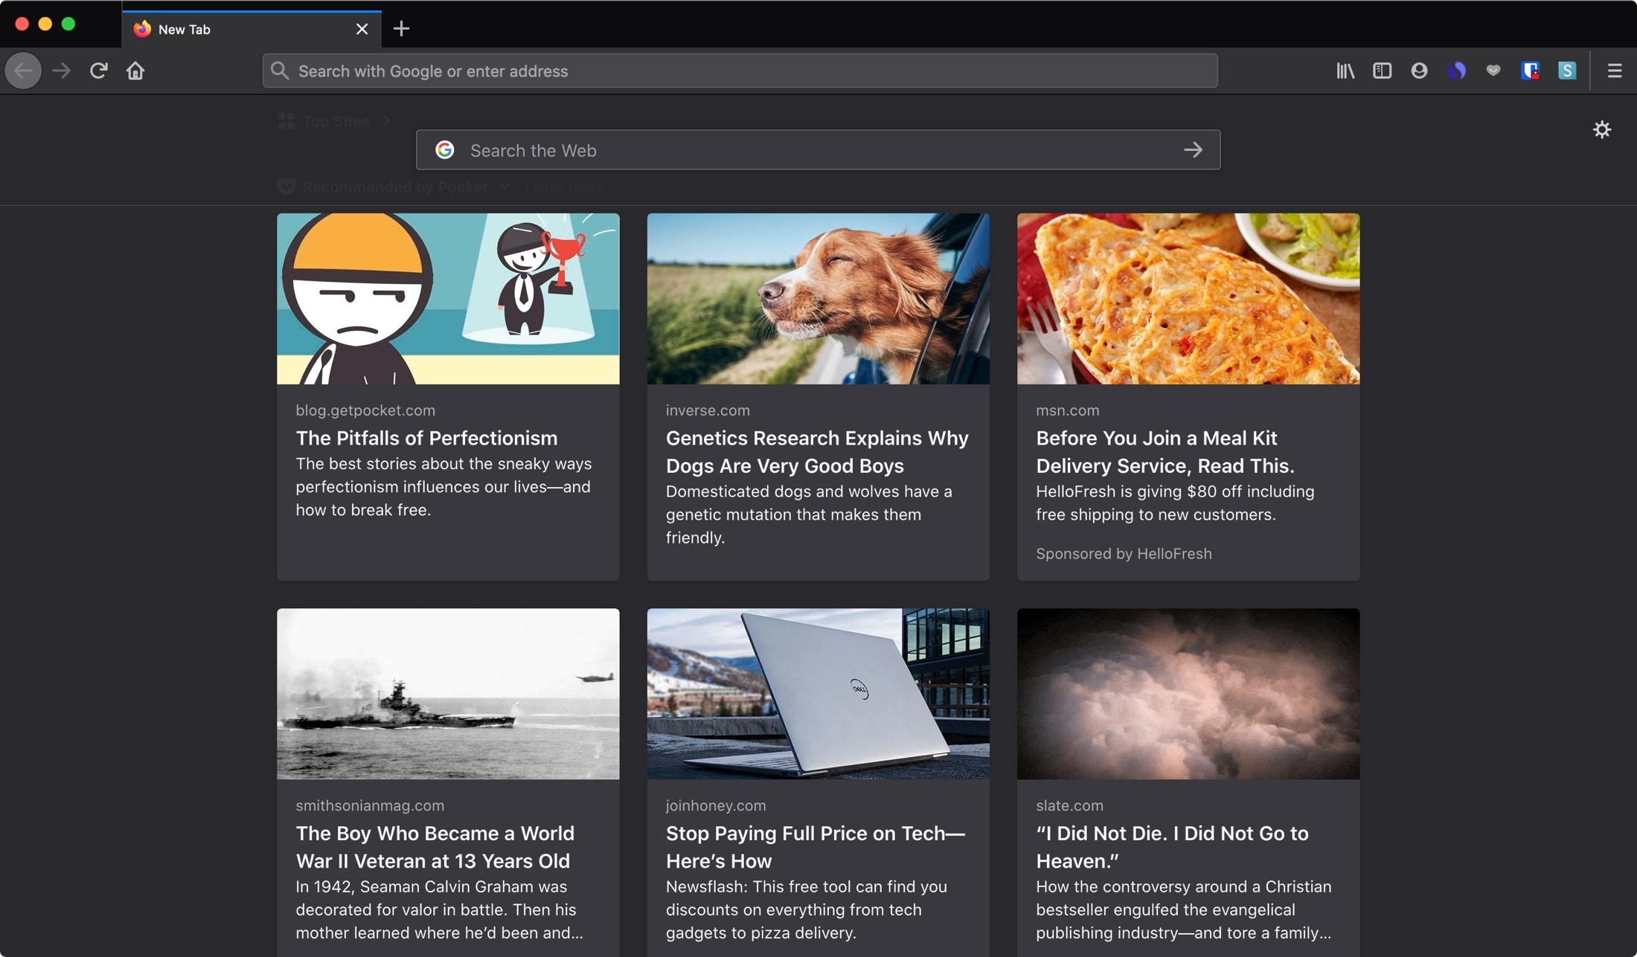Image resolution: width=1637 pixels, height=957 pixels.
Task: Open the Pocket Learn more link
Action: pyautogui.click(x=565, y=187)
